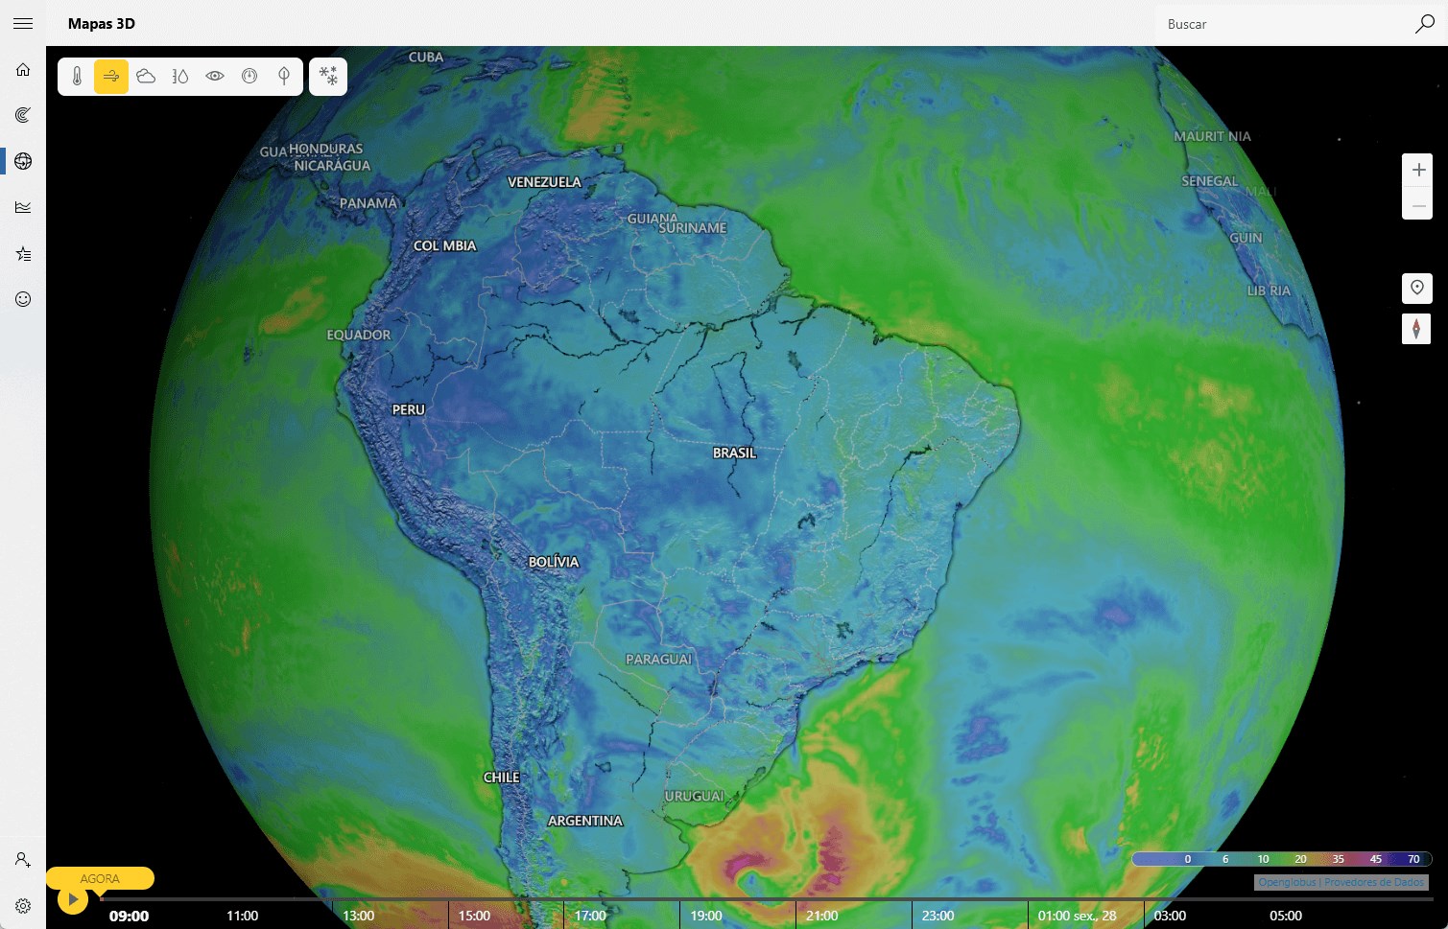
Task: Jump to 17:00 on the timeline
Action: (590, 916)
